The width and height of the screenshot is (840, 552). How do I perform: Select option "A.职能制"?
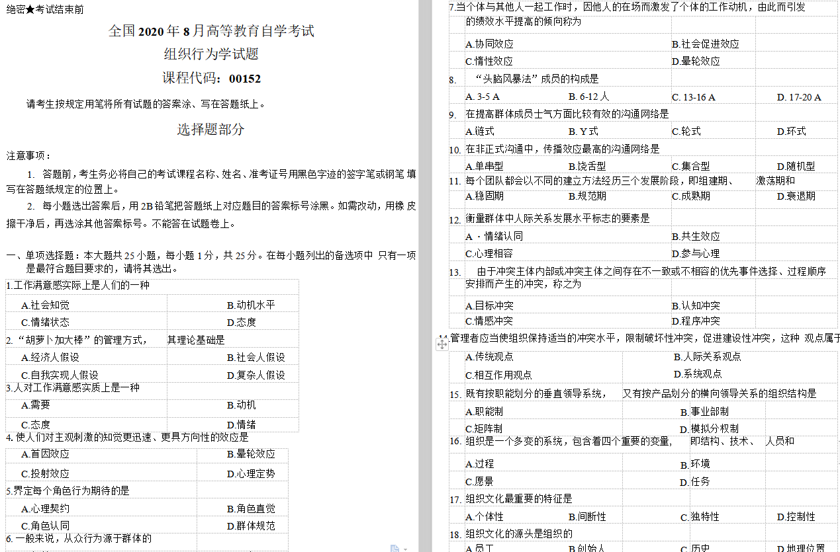[x=485, y=412]
